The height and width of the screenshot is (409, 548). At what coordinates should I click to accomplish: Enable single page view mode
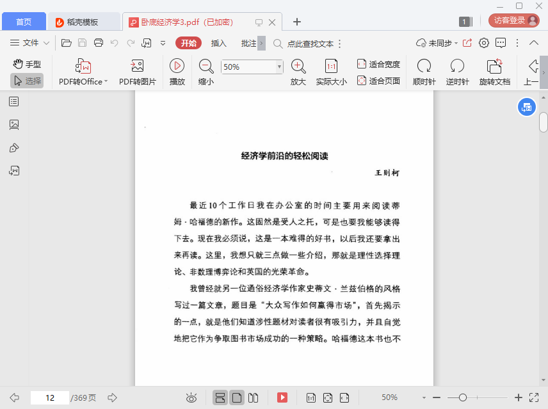237,397
